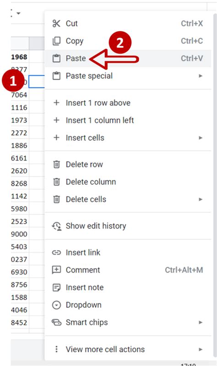Image resolution: width=217 pixels, height=366 pixels.
Task: Click the trash icon beside Delete row
Action: 56,164
